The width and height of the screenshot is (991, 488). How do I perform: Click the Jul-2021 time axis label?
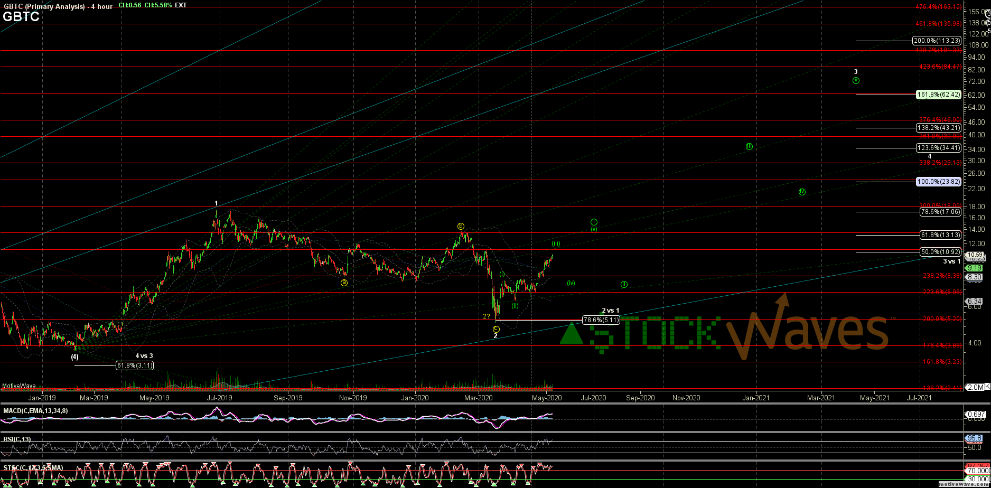pos(919,398)
